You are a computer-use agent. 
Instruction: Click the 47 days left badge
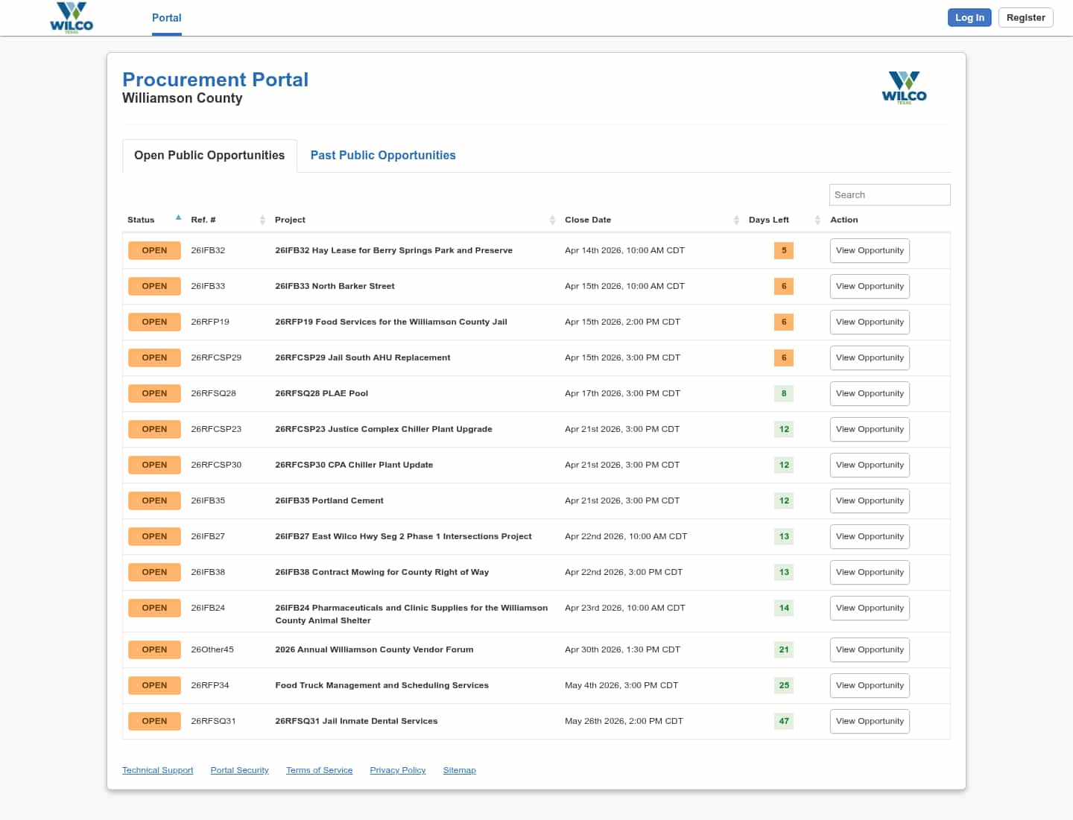coord(784,721)
